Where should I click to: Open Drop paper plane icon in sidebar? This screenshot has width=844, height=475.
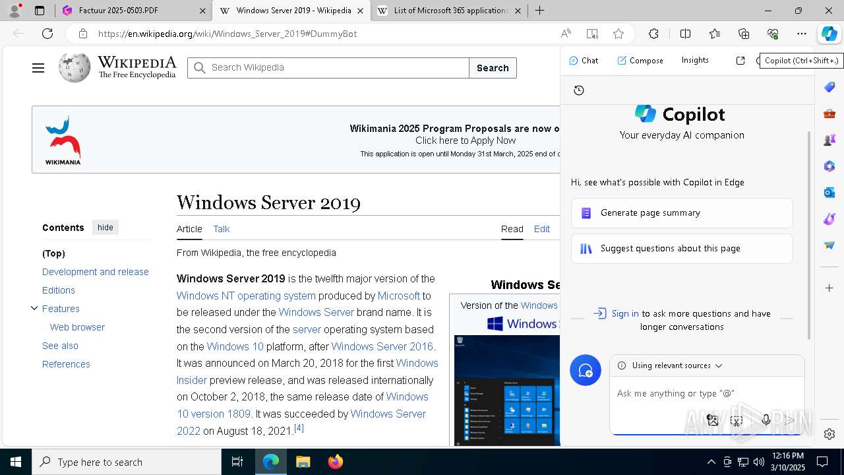829,245
